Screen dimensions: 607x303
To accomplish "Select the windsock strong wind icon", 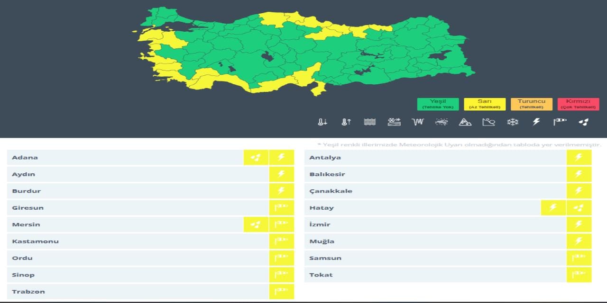I will (x=560, y=122).
